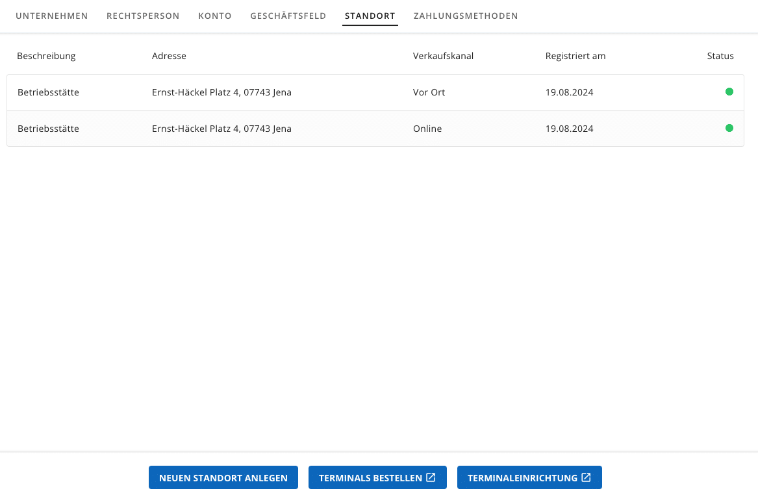This screenshot has height=493, width=758.
Task: Click the status indicator beside 19.08.2024 Online entry
Action: [x=729, y=128]
